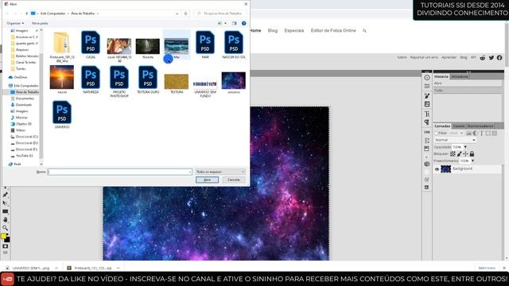509x286 pixels.
Task: Open Reddit icon in Photopea header
Action: [483, 58]
